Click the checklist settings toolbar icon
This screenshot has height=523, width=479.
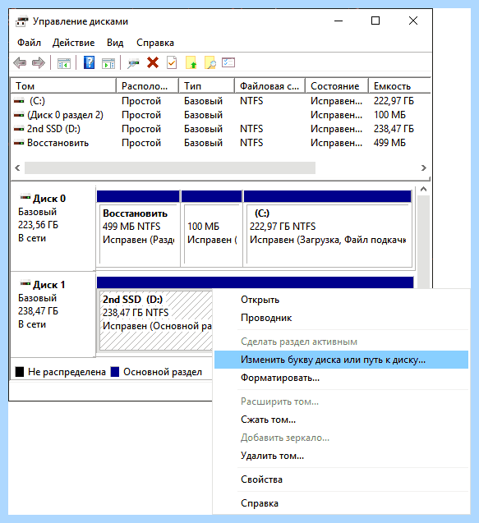coord(228,62)
